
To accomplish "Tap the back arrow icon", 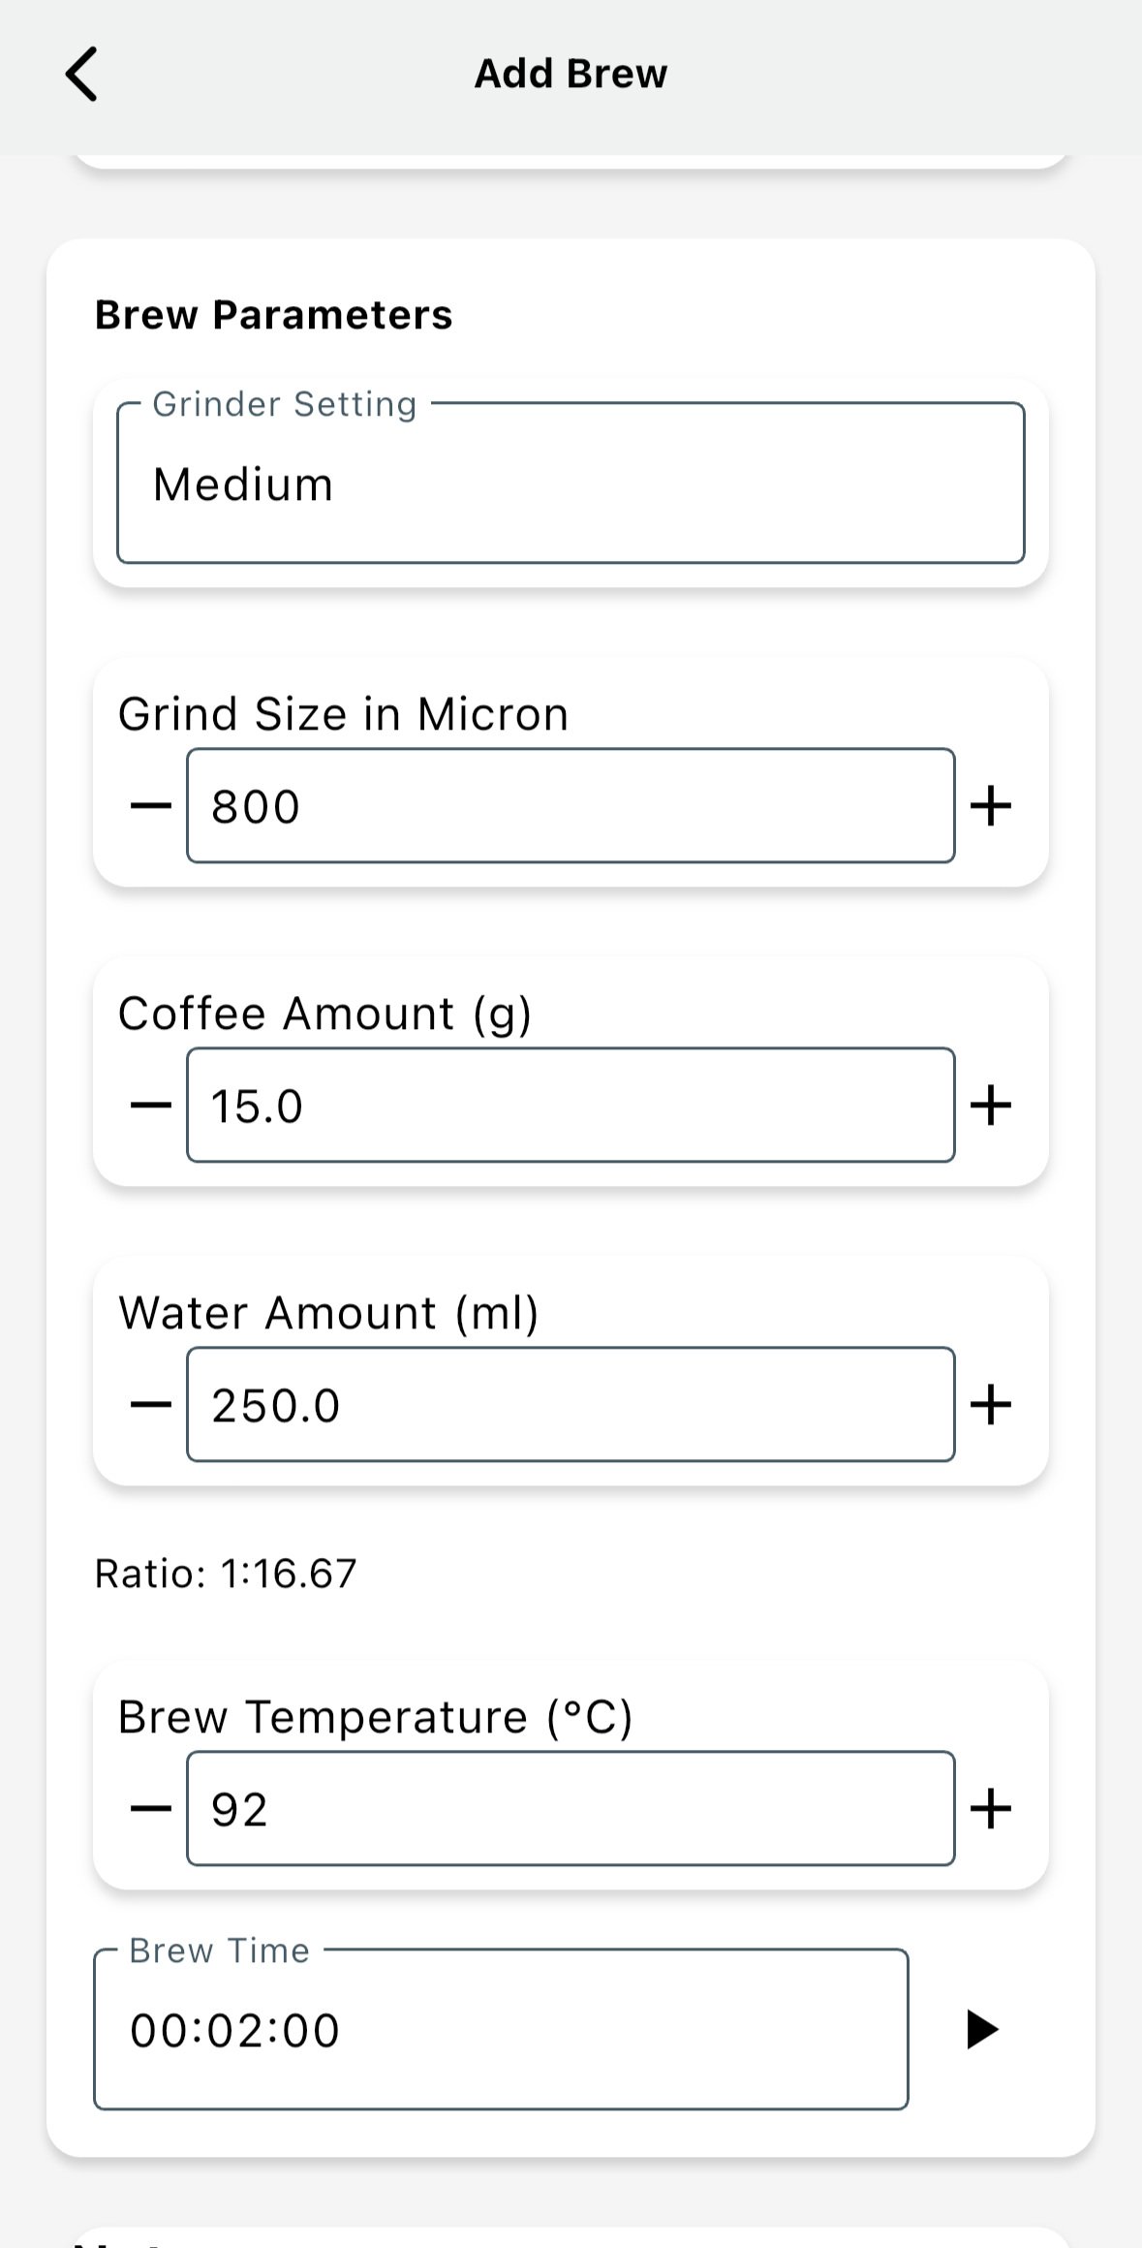I will tap(81, 74).
